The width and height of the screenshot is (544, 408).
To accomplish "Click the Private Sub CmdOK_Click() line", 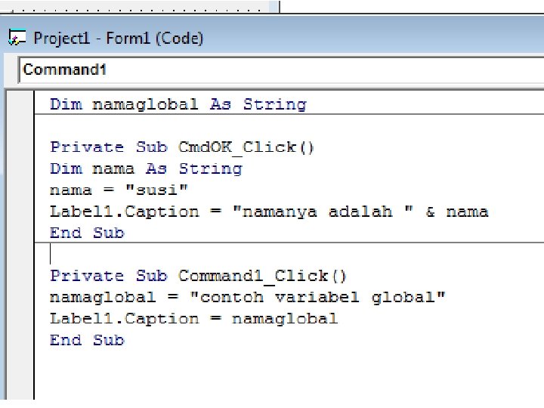I will pyautogui.click(x=181, y=147).
